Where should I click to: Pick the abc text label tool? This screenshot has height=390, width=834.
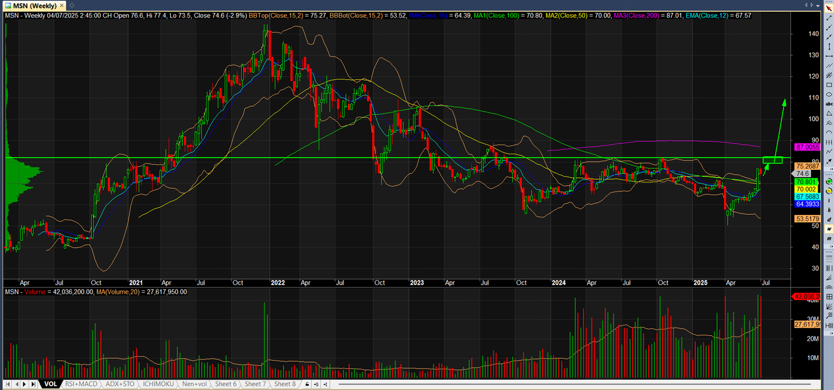click(x=829, y=104)
